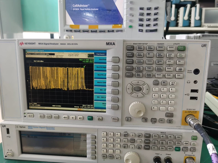Click the MXA Full Screen button
The height and width of the screenshot is (163, 218).
click(100, 118)
